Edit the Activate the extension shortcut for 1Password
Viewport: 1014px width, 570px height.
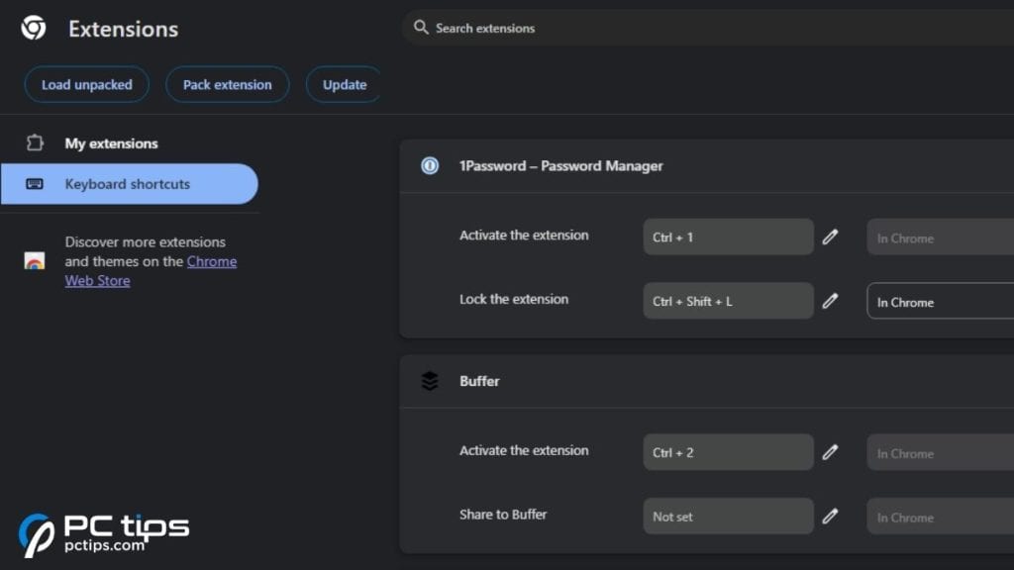coord(830,237)
